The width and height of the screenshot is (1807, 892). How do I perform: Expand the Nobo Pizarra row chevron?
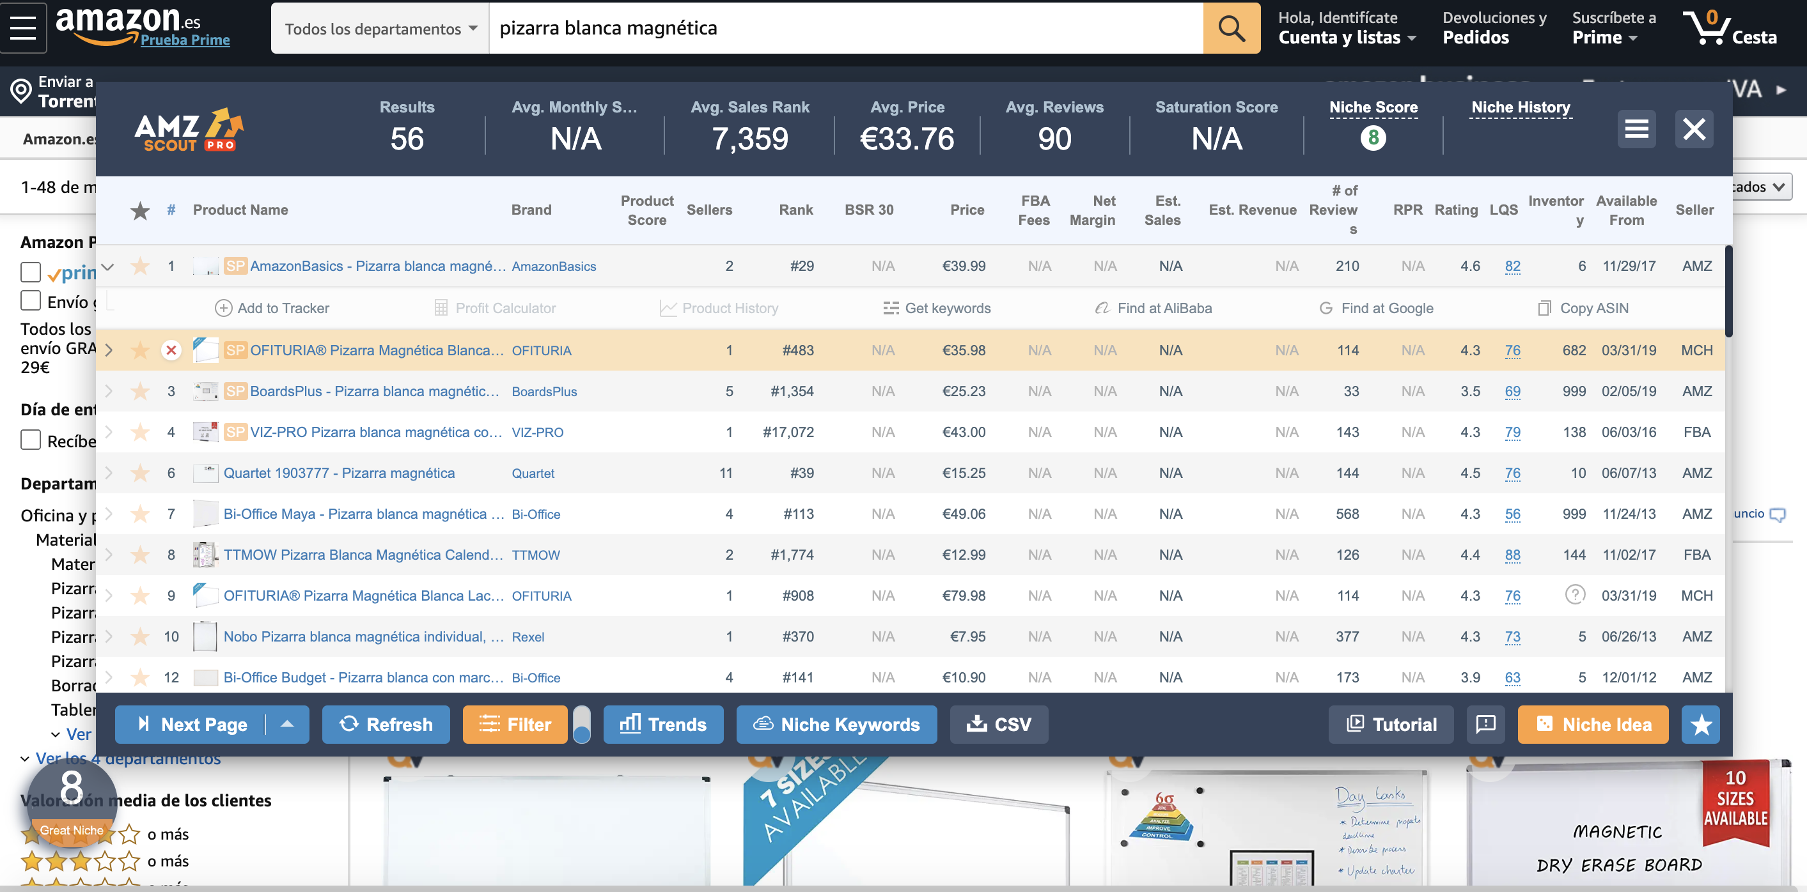(x=109, y=636)
